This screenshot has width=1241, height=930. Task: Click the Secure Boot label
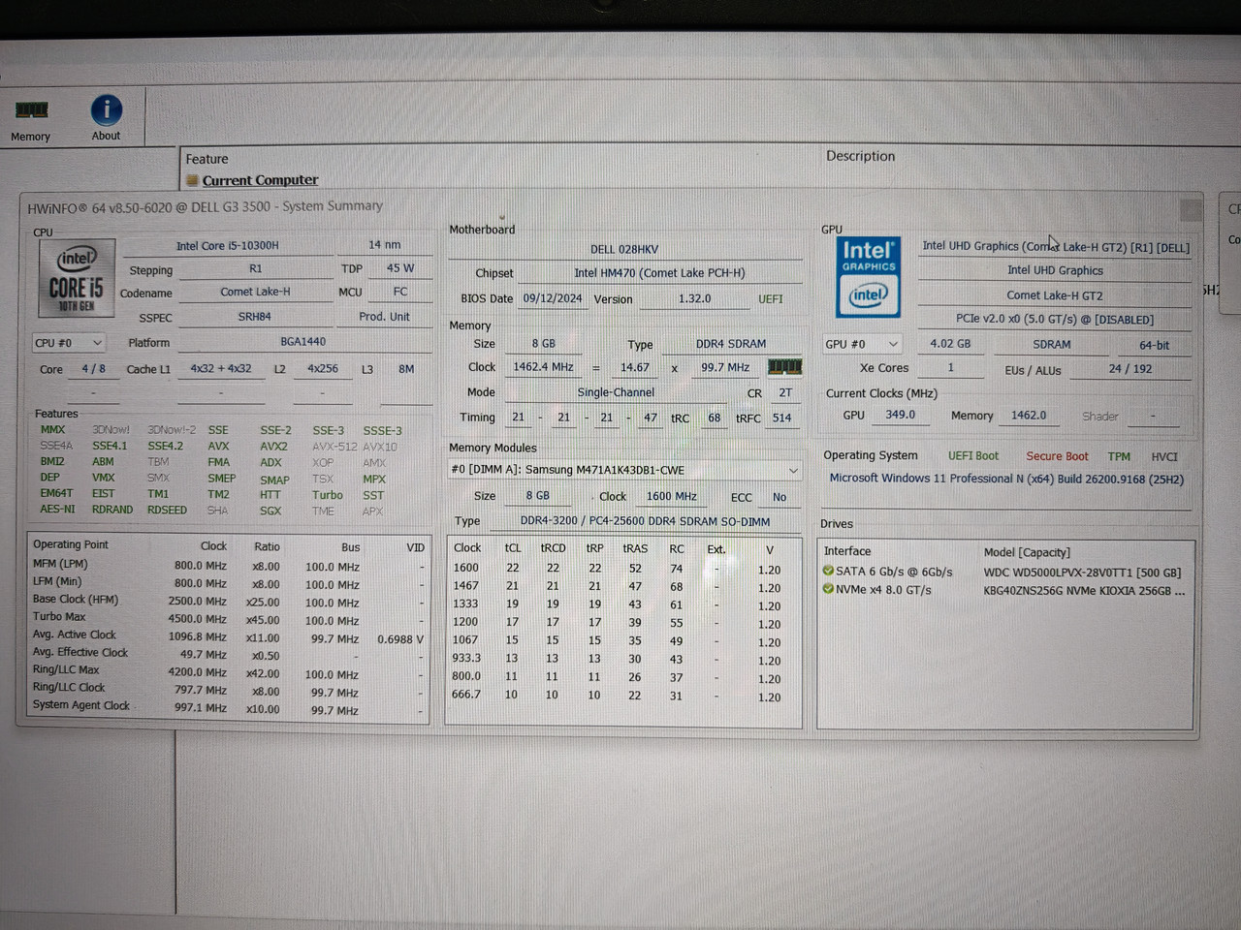pyautogui.click(x=1057, y=456)
